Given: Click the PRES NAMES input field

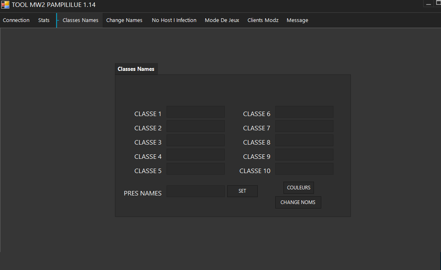Looking at the screenshot, I should (x=195, y=191).
